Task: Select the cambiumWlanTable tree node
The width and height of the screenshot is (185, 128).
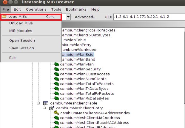Action: pyautogui.click(x=74, y=40)
